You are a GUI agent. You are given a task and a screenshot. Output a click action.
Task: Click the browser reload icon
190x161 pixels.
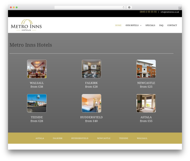pos(123,7)
